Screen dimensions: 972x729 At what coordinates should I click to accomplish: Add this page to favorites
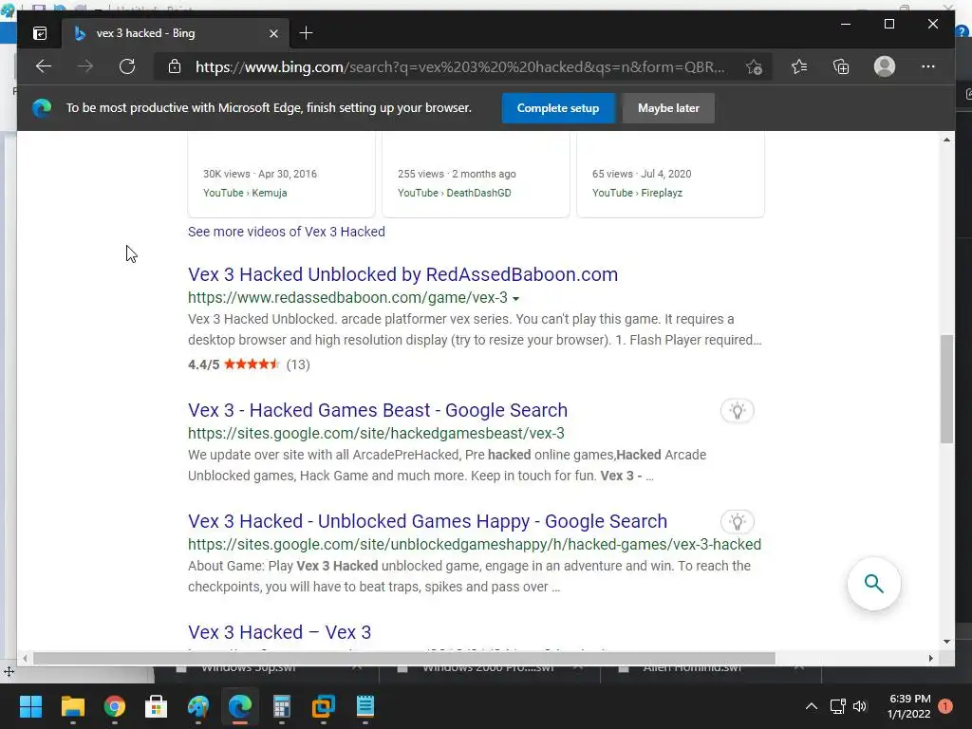click(754, 66)
